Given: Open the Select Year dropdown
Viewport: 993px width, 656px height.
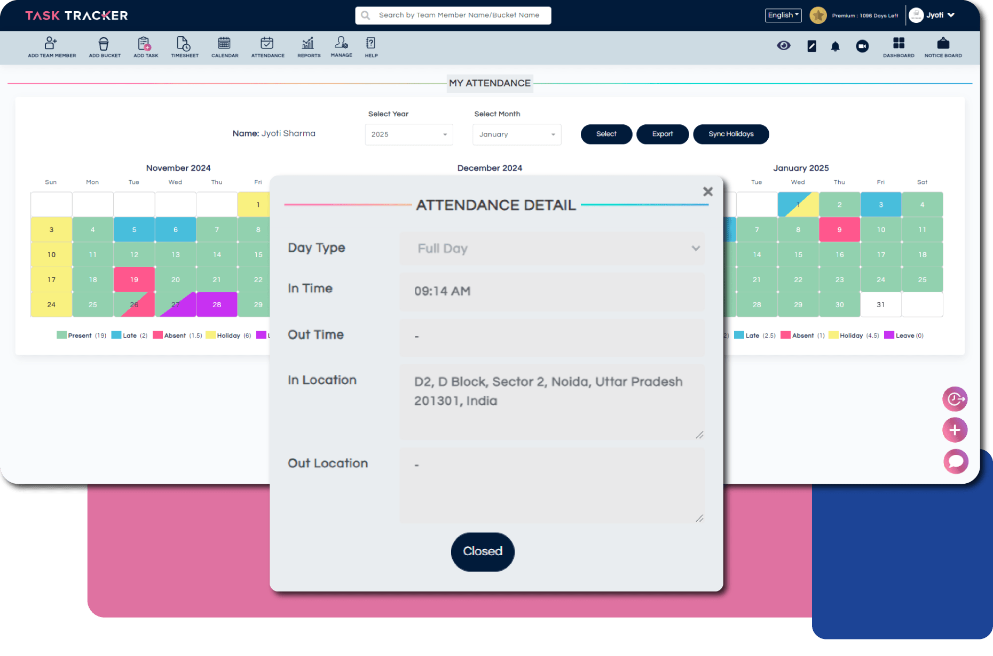Looking at the screenshot, I should (x=408, y=134).
